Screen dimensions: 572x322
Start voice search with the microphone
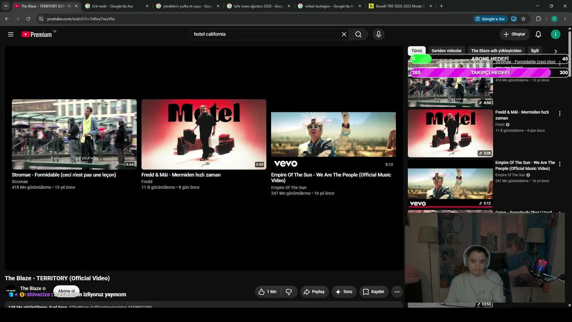pos(379,34)
